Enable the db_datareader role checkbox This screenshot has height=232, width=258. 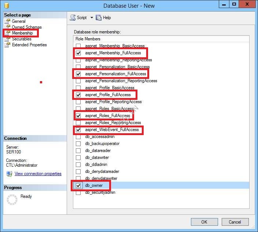point(78,151)
